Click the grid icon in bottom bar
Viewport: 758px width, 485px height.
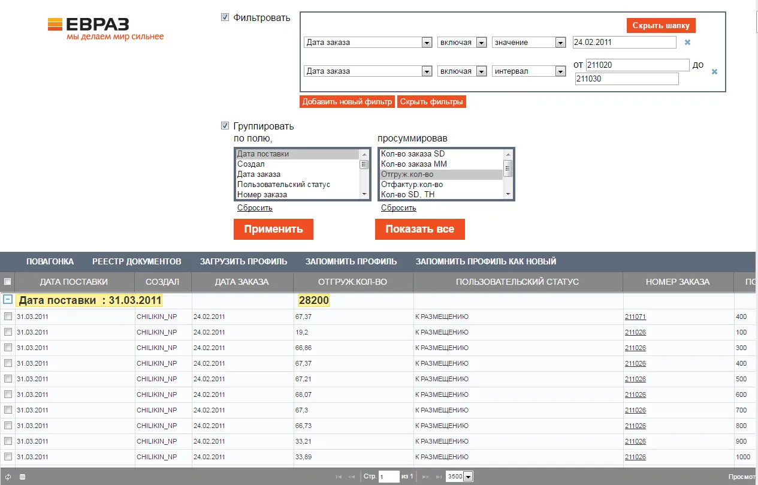(23, 477)
